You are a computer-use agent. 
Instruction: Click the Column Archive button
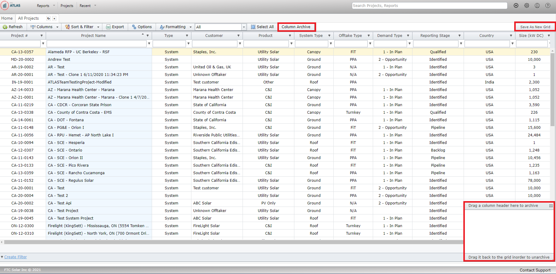click(296, 27)
